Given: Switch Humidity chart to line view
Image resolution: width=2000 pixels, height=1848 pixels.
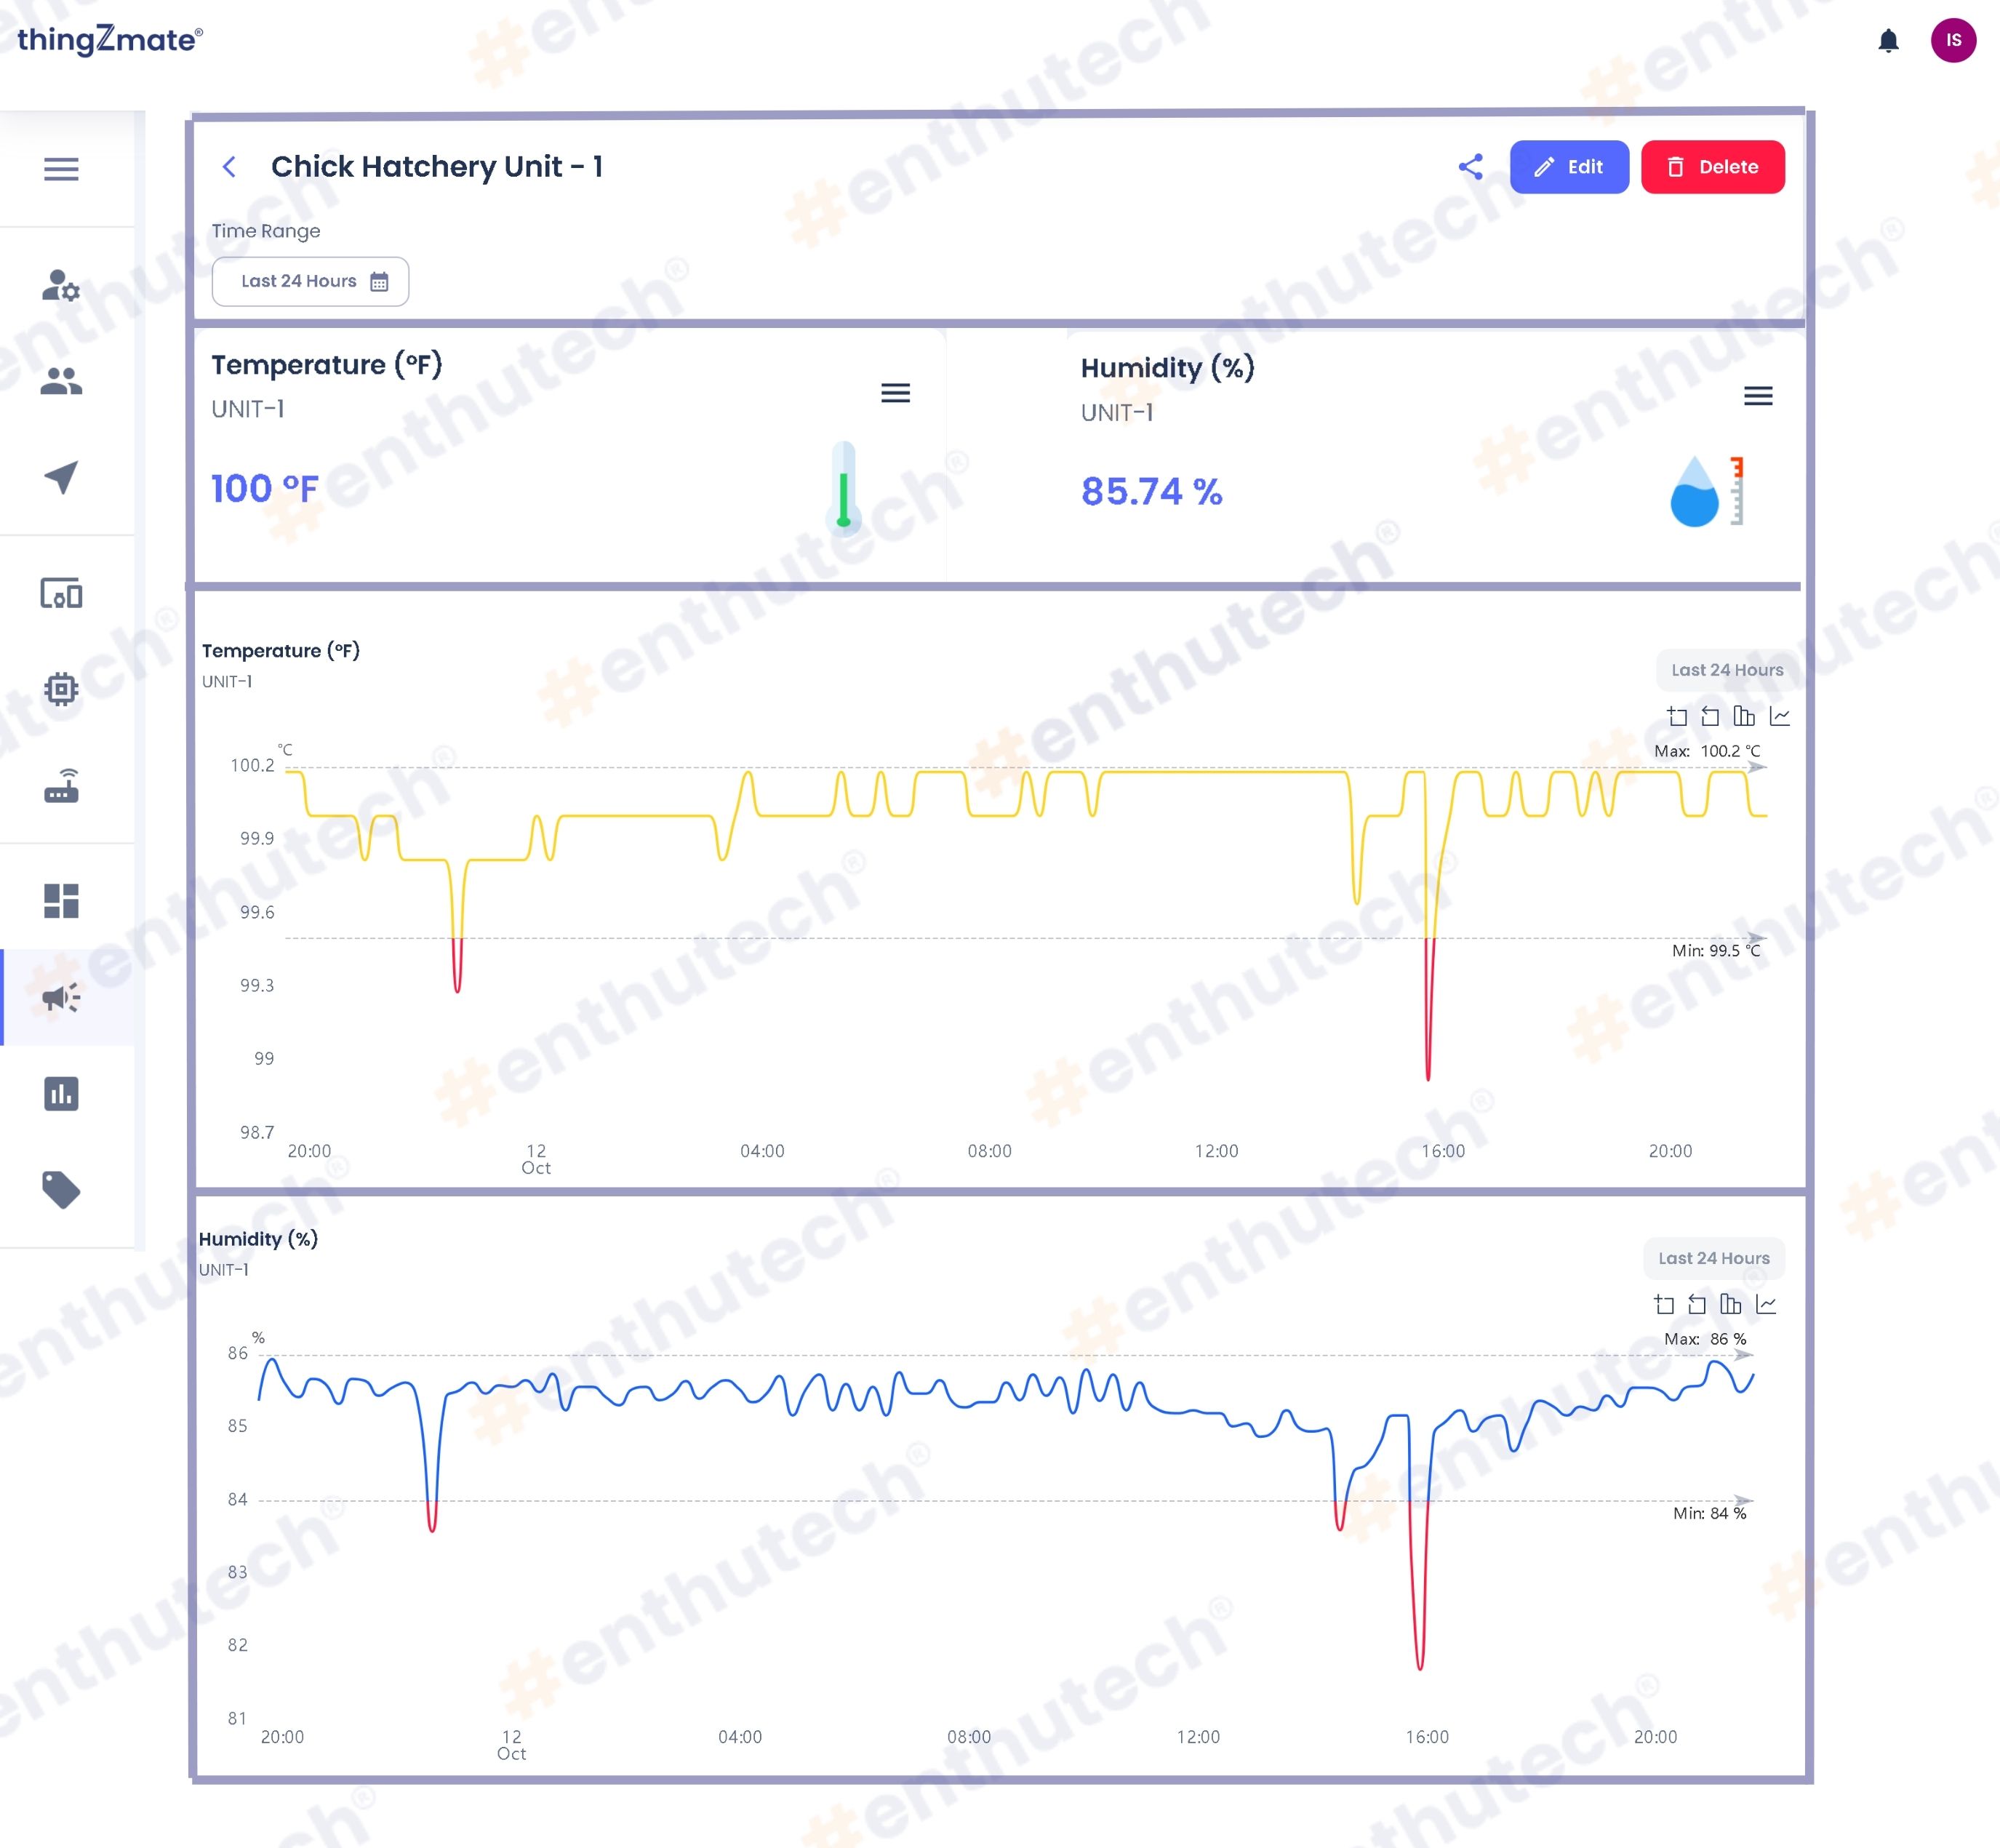Looking at the screenshot, I should 1766,1304.
